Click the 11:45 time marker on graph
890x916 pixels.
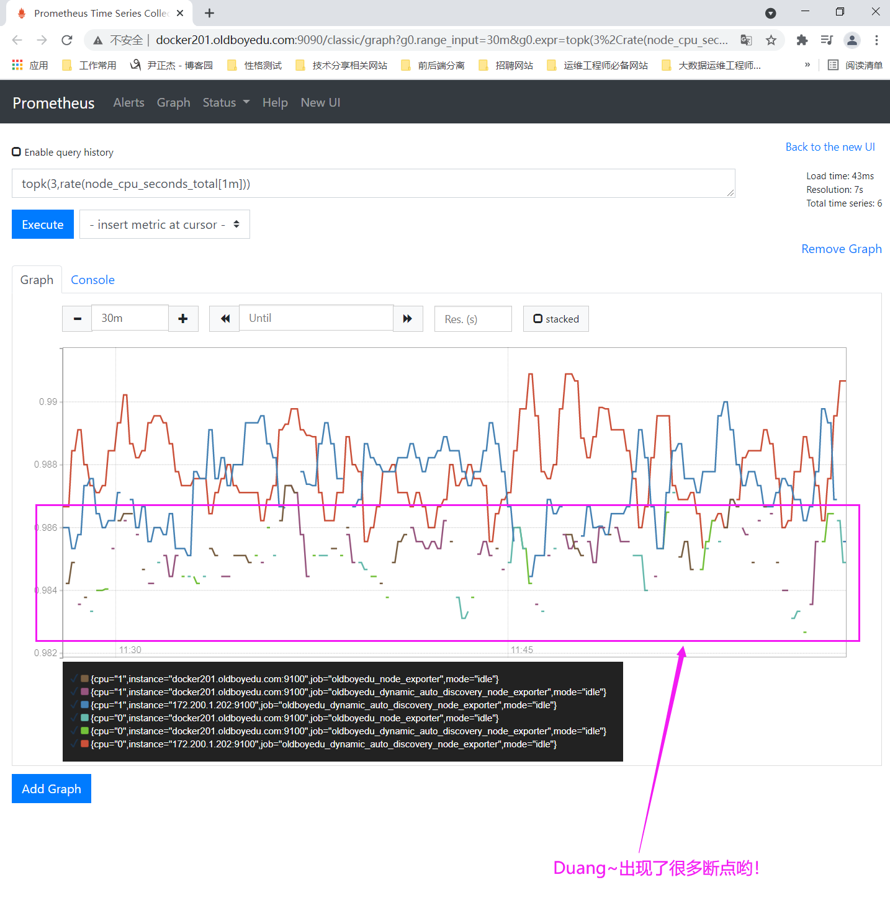point(522,650)
